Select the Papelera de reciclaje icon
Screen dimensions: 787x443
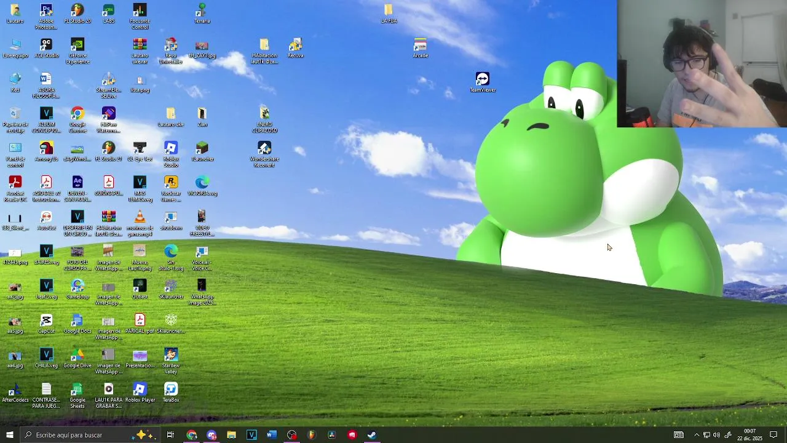pyautogui.click(x=15, y=119)
